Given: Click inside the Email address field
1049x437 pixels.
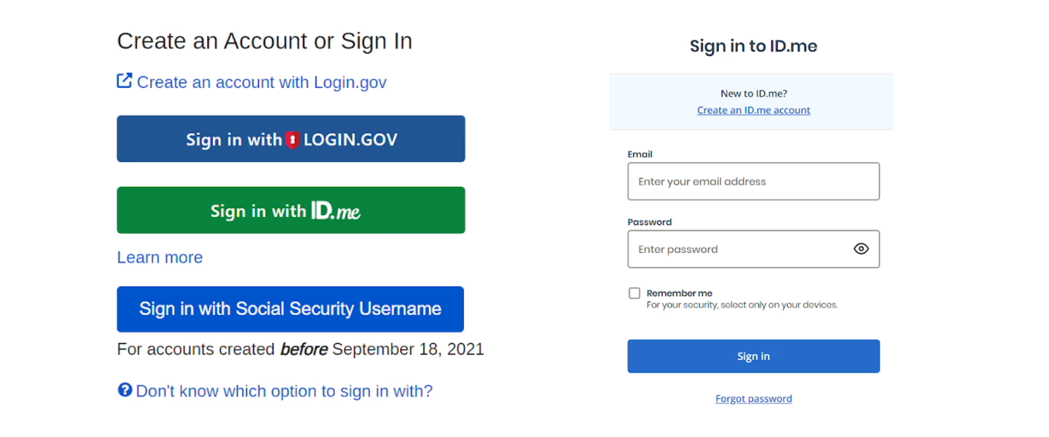Looking at the screenshot, I should [753, 181].
